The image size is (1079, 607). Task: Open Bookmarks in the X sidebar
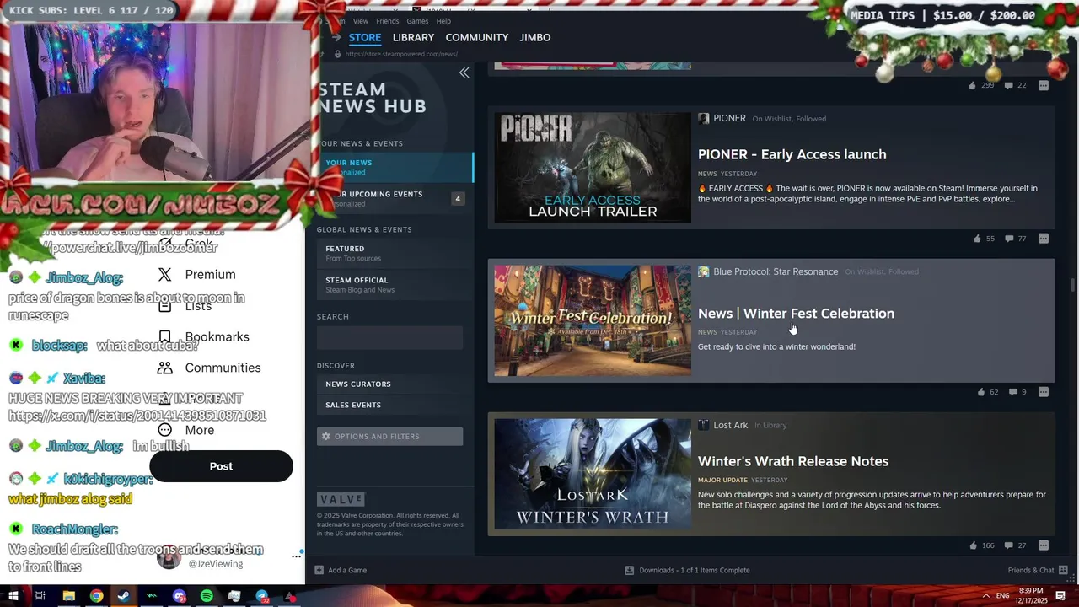pyautogui.click(x=203, y=337)
